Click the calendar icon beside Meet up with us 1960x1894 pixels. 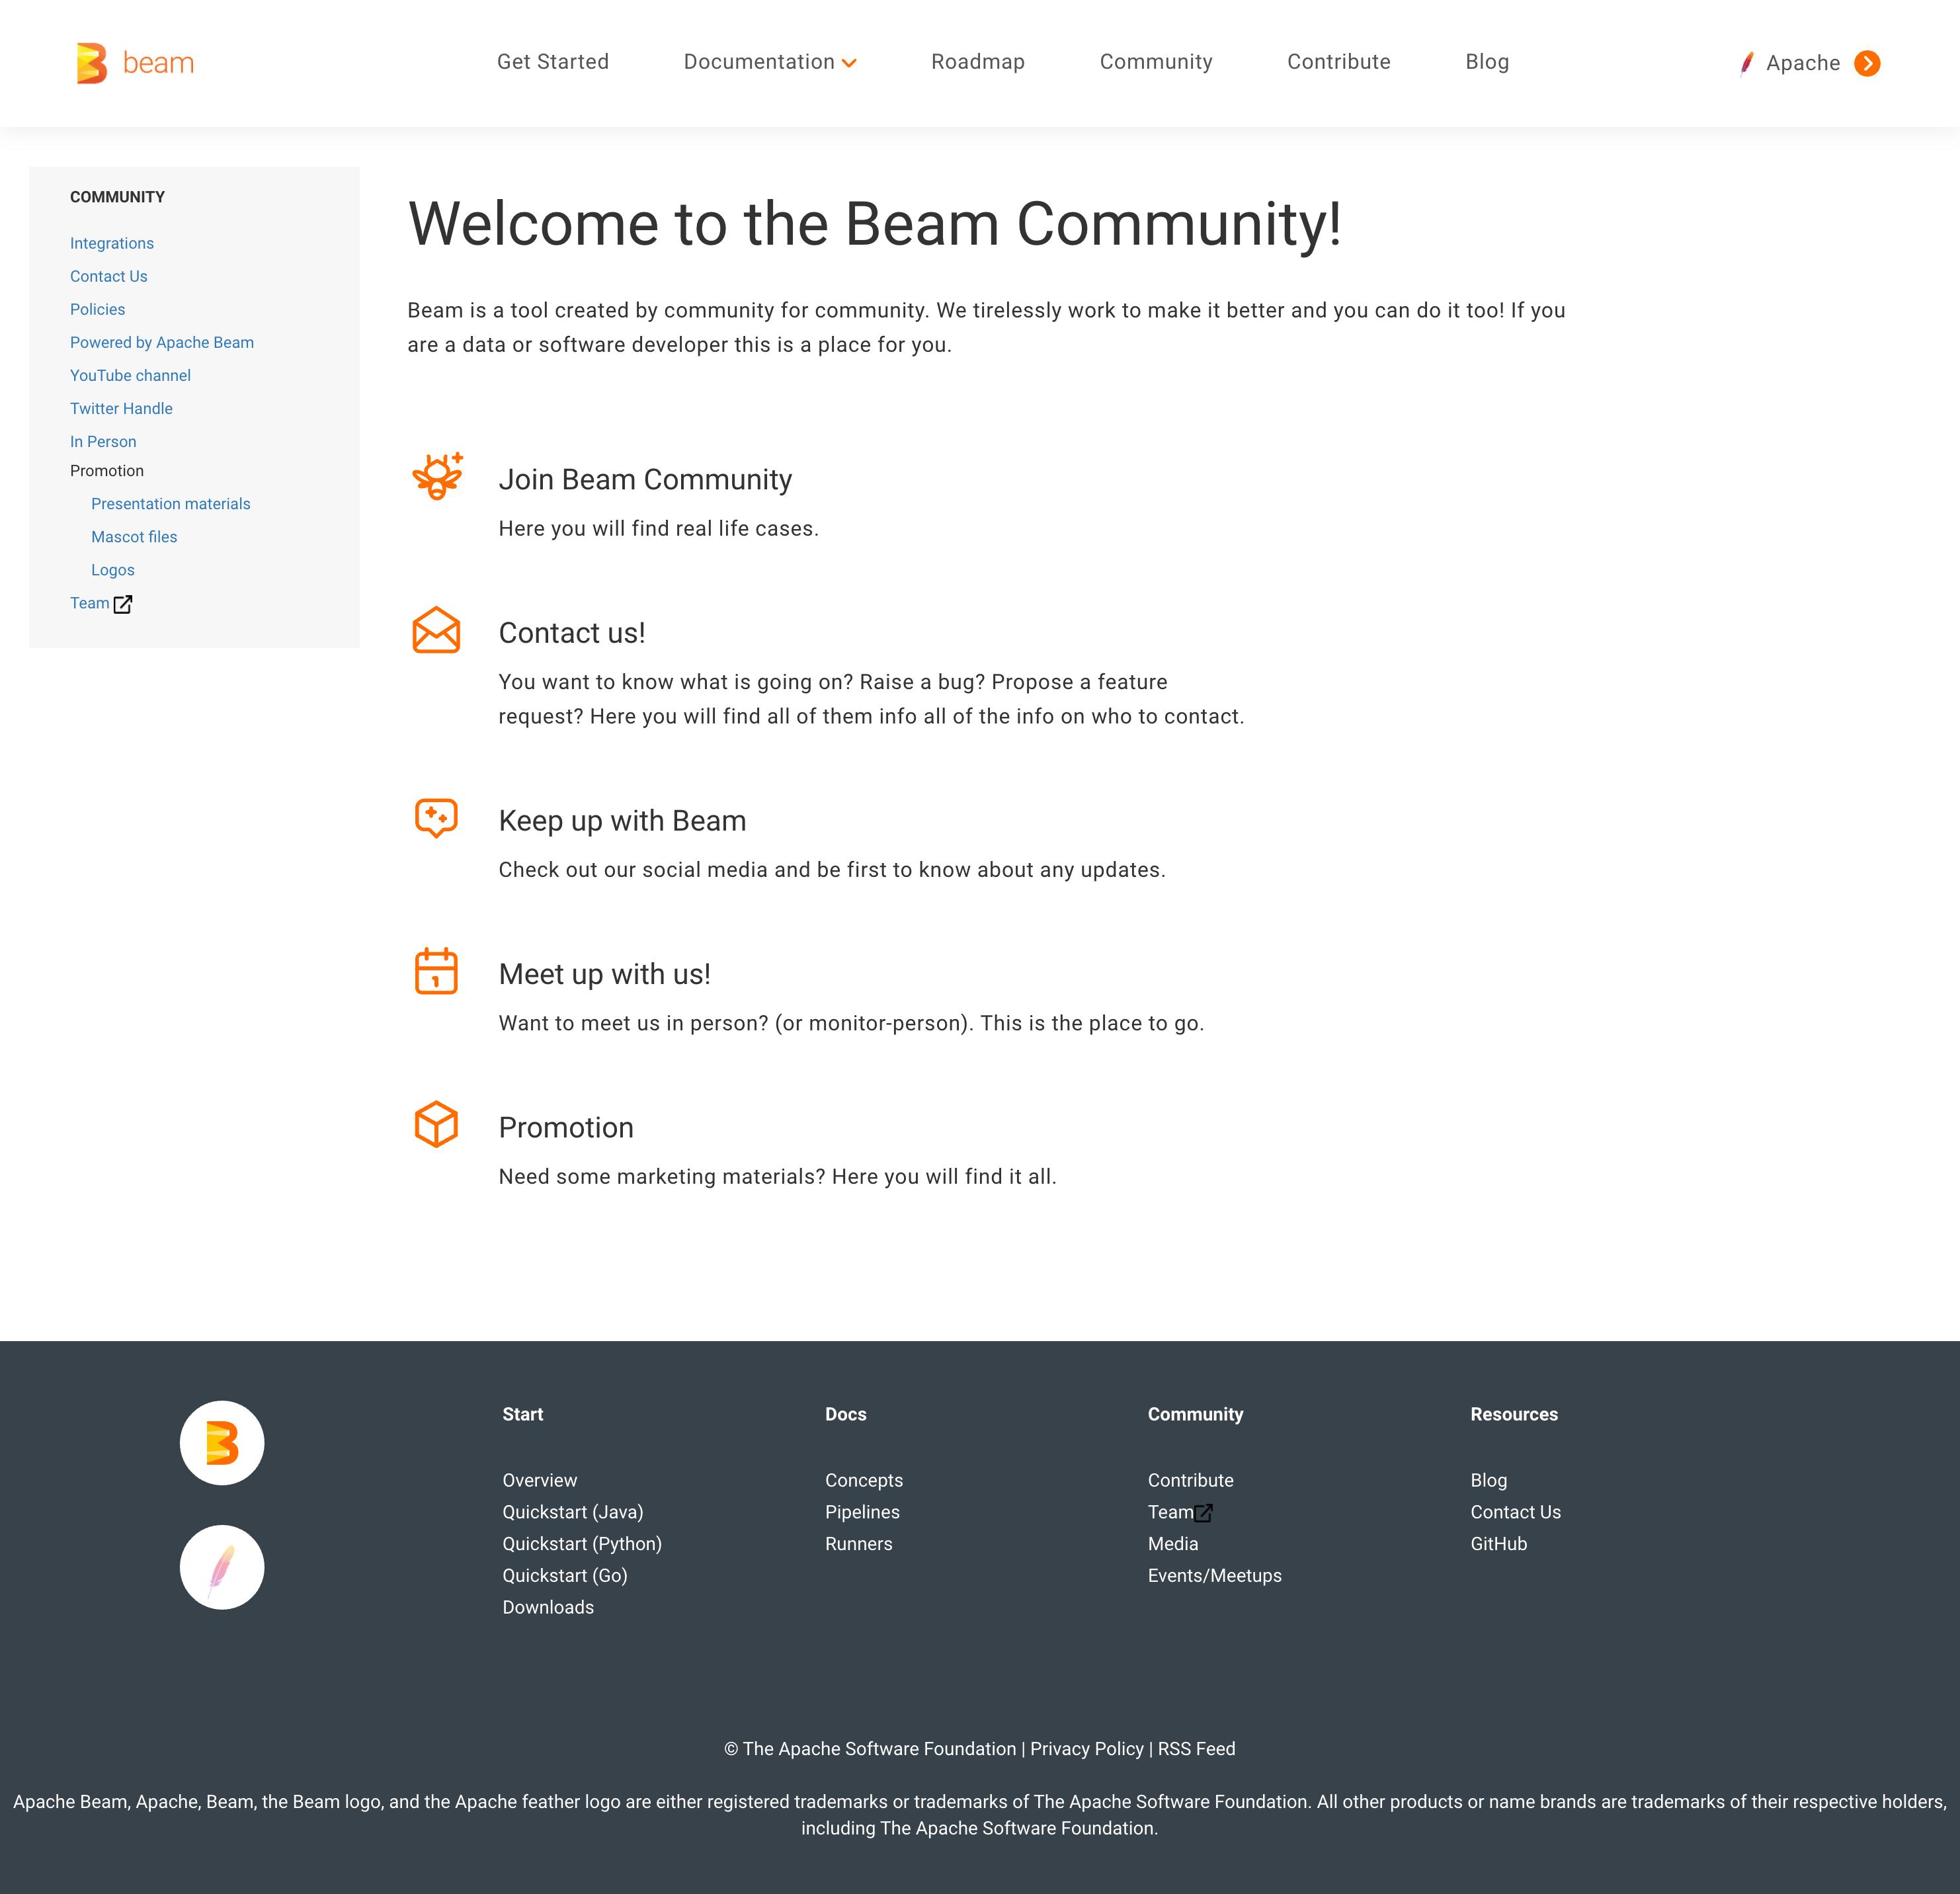click(x=436, y=971)
